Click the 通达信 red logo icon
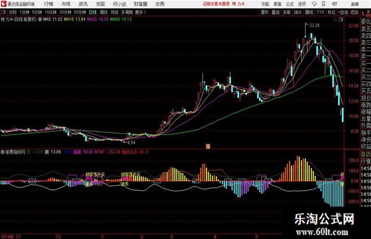 click(x=3, y=4)
